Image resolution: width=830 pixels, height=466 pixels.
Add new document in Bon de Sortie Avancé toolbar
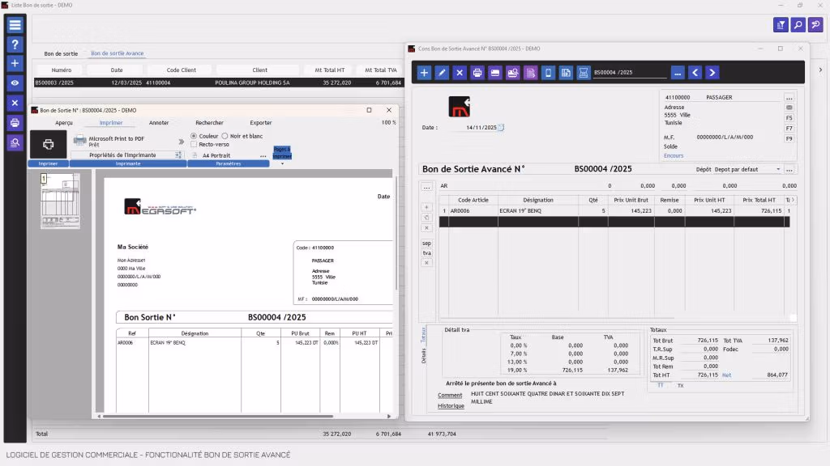click(424, 72)
